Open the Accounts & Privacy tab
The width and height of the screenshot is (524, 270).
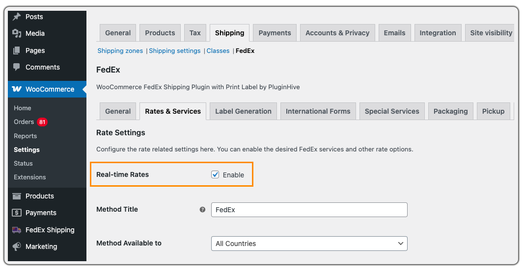point(337,33)
